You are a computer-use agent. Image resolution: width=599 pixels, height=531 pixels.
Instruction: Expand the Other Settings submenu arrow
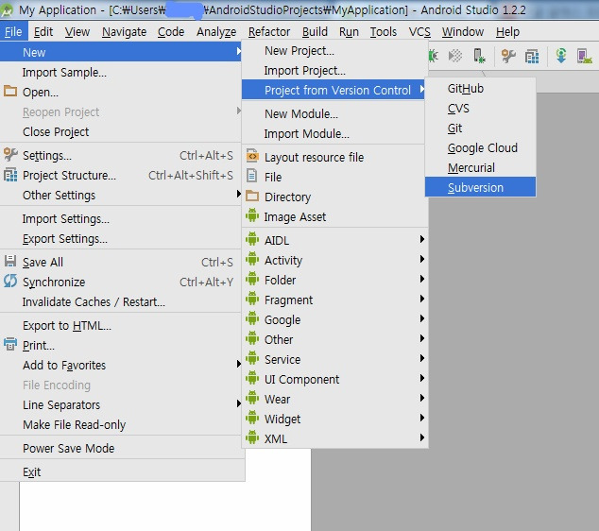click(x=238, y=194)
